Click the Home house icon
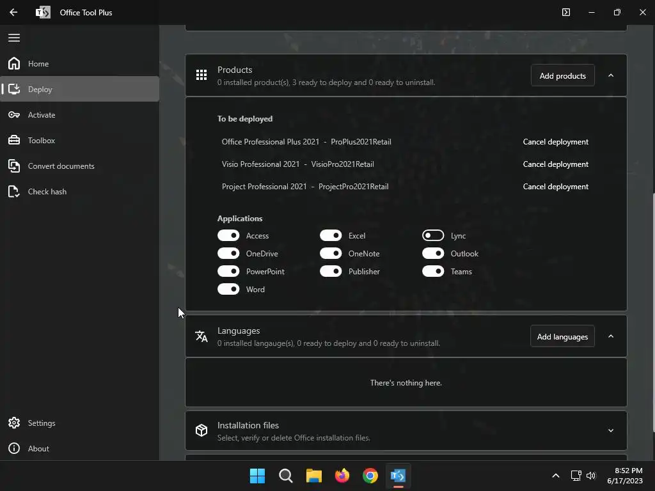Image resolution: width=655 pixels, height=491 pixels. [x=14, y=63]
